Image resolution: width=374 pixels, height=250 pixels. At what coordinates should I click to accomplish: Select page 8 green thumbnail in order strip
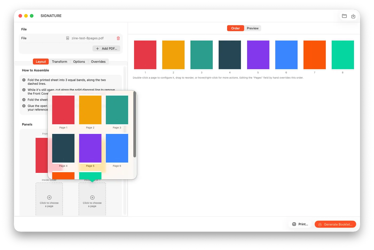[343, 55]
